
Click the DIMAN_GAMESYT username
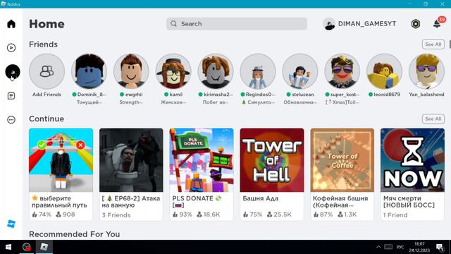tap(367, 24)
